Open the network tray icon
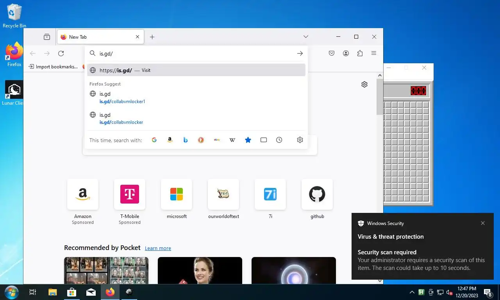The height and width of the screenshot is (300, 500). 440,292
